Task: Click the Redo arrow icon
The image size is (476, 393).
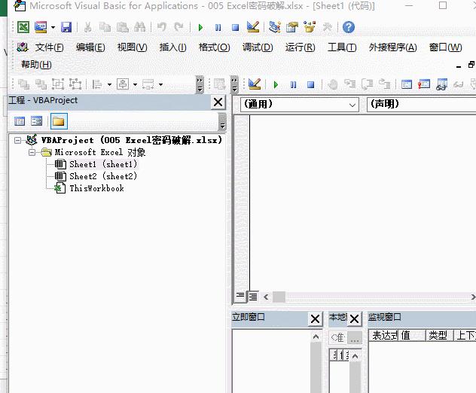Action: click(x=178, y=27)
